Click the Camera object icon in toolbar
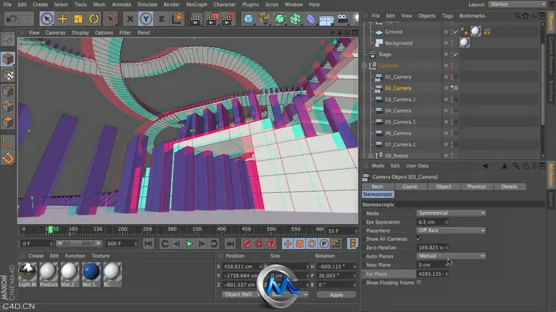This screenshot has width=556, height=312. (342, 19)
